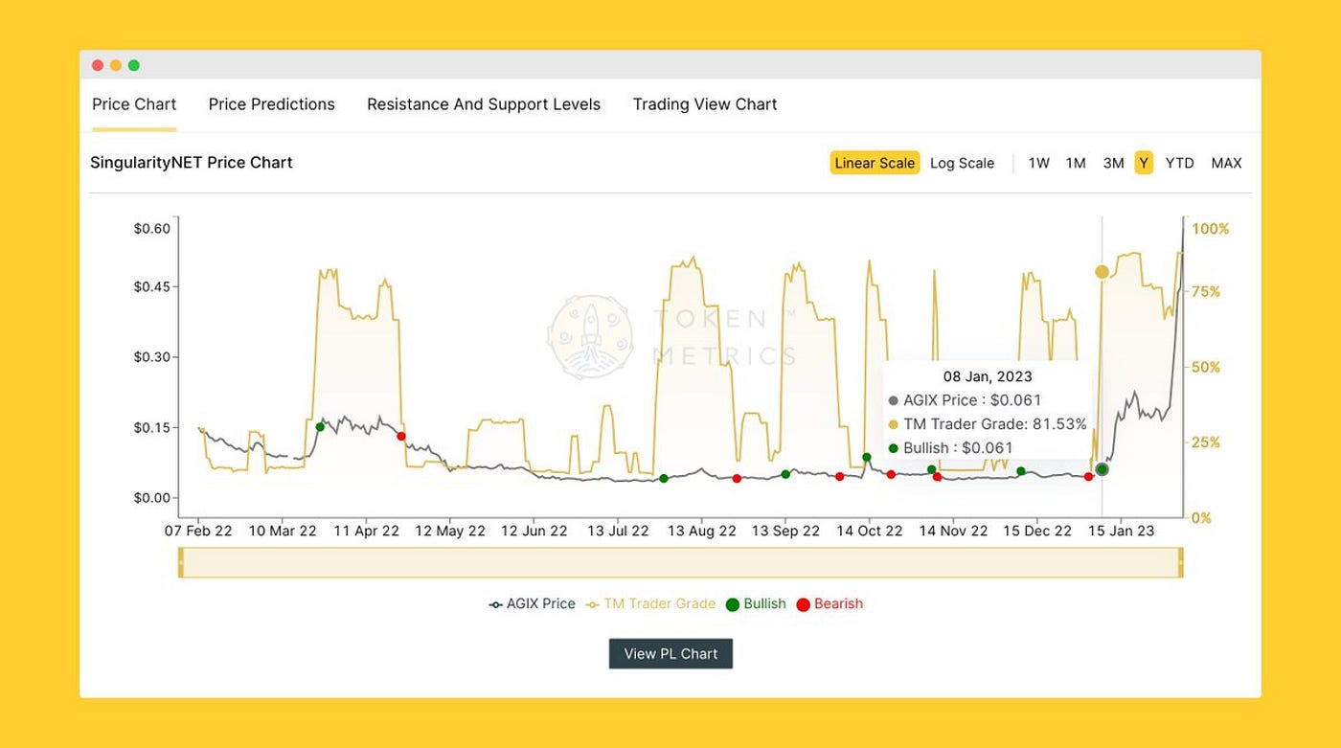Toggle Bearish markers in legend

click(830, 604)
